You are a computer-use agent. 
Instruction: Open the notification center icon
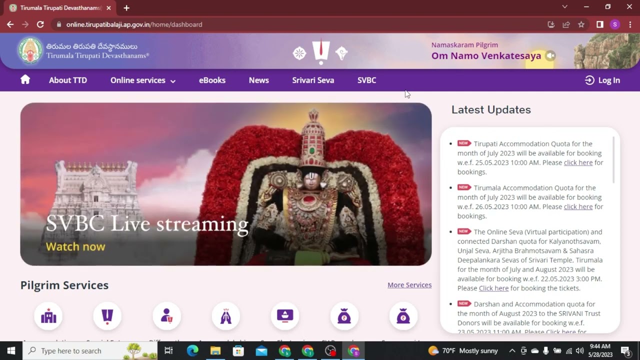point(625,351)
